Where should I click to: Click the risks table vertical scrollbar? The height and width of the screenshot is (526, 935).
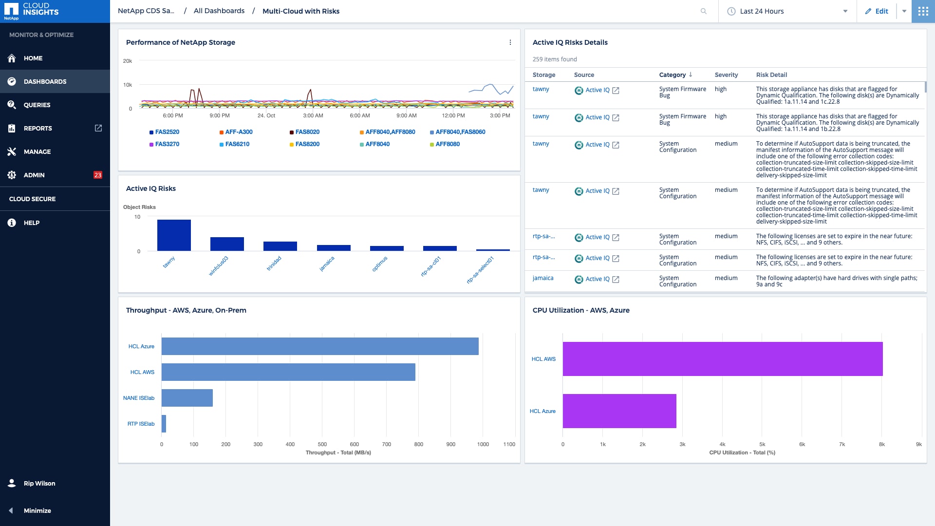pyautogui.click(x=925, y=87)
